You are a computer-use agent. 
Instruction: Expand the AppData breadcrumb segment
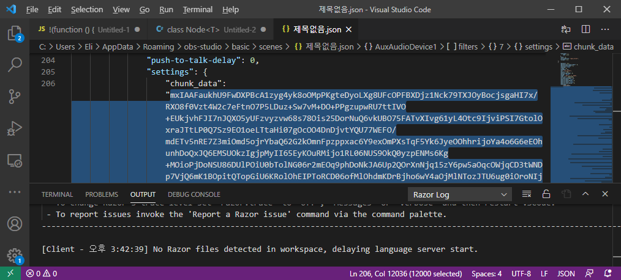coord(117,46)
